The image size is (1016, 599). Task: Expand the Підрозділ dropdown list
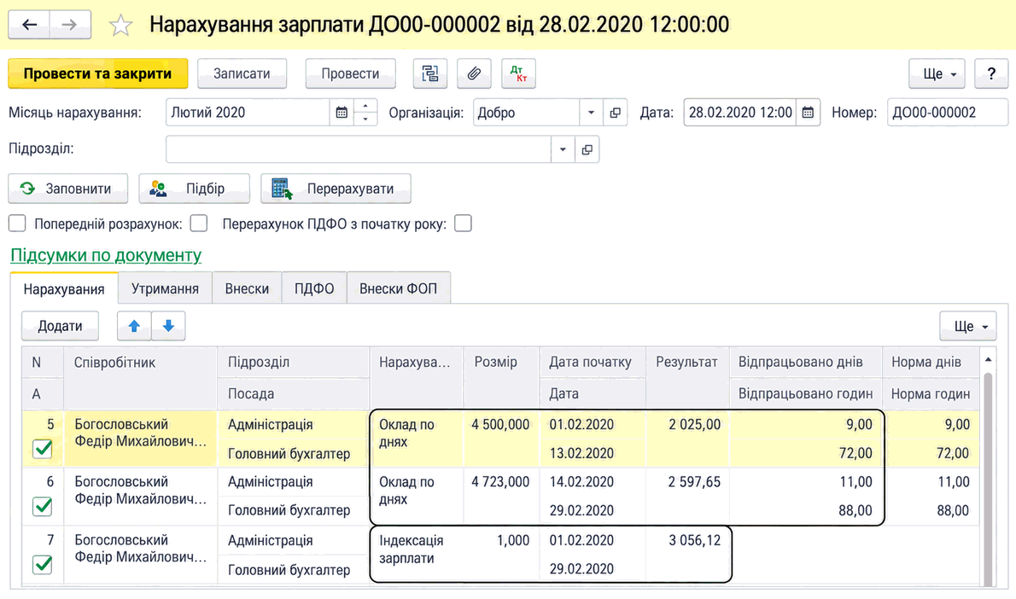pyautogui.click(x=563, y=149)
